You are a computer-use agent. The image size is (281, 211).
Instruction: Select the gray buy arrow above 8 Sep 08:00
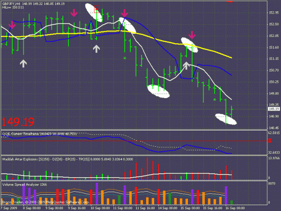click(x=23, y=63)
